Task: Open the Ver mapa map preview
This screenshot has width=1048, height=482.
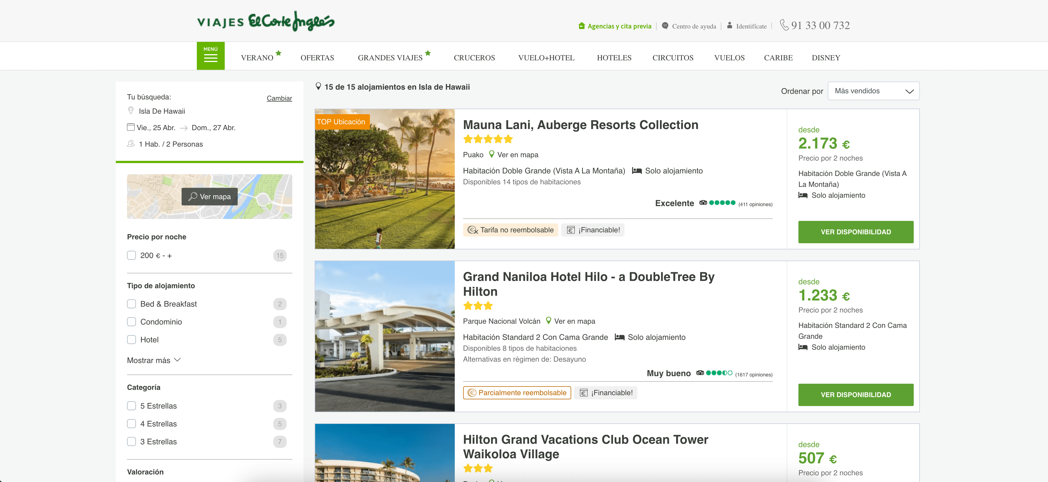Action: click(210, 197)
